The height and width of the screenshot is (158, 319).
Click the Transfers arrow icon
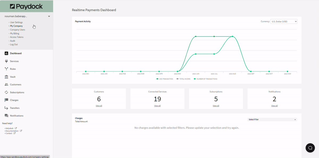click(x=6, y=108)
